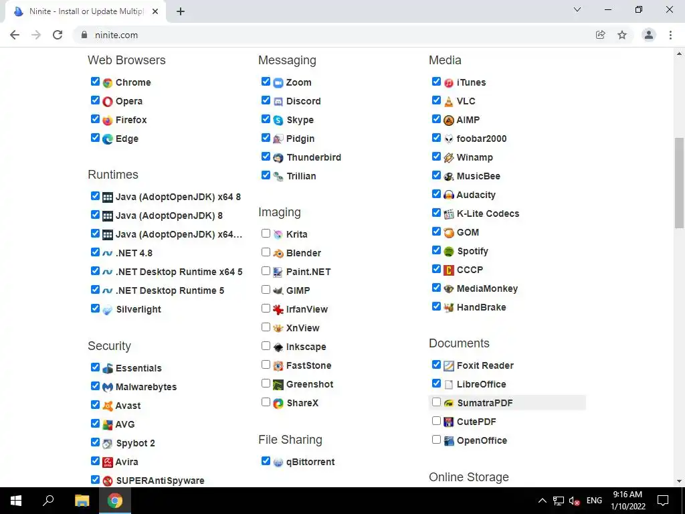
Task: Click the Avira red icon
Action: click(108, 462)
